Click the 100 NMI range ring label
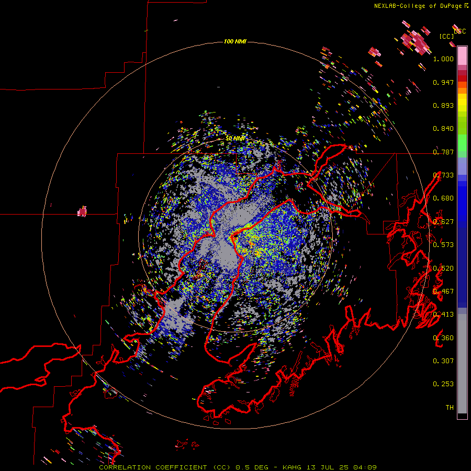 point(235,41)
